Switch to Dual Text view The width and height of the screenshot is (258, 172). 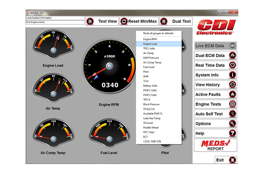click(176, 21)
